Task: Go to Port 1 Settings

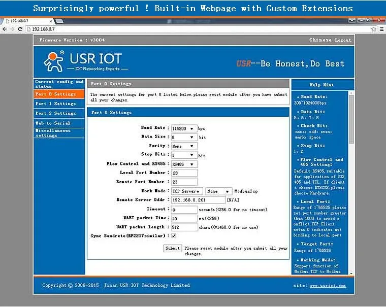Action: point(59,104)
